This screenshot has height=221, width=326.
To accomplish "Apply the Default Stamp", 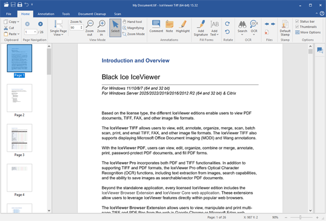I will (285, 28).
